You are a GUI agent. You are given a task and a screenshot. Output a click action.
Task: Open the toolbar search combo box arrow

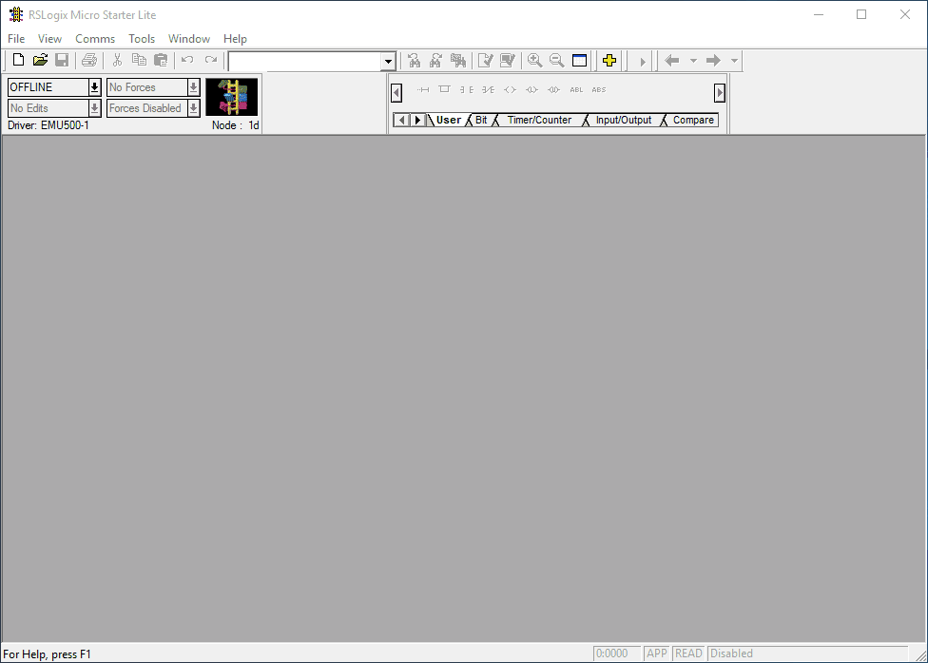click(x=388, y=62)
